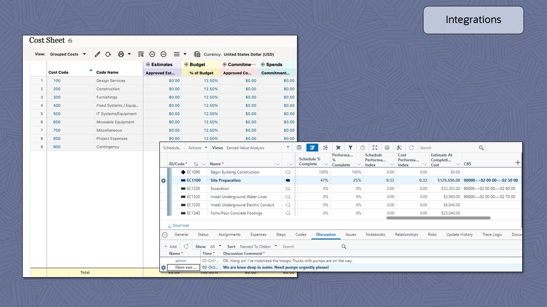Image resolution: width=547 pixels, height=307 pixels.
Task: Expand the Budget column group
Action: pyautogui.click(x=186, y=64)
